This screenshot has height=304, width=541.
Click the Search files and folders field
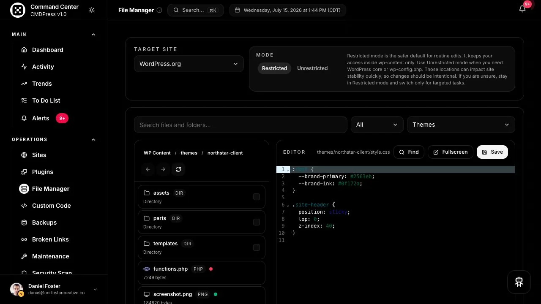point(240,125)
